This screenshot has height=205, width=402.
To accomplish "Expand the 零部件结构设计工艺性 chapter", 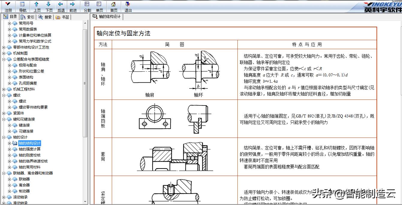I will tap(4, 47).
